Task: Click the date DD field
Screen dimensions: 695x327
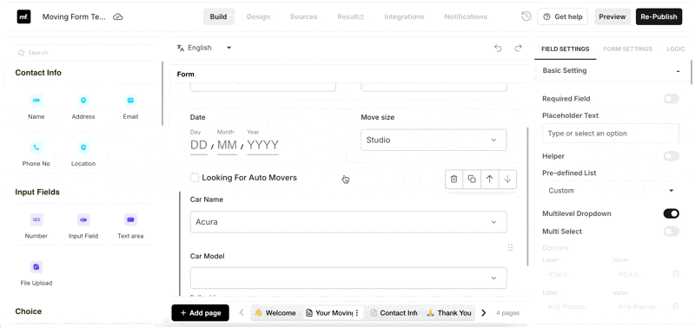Action: (x=199, y=145)
